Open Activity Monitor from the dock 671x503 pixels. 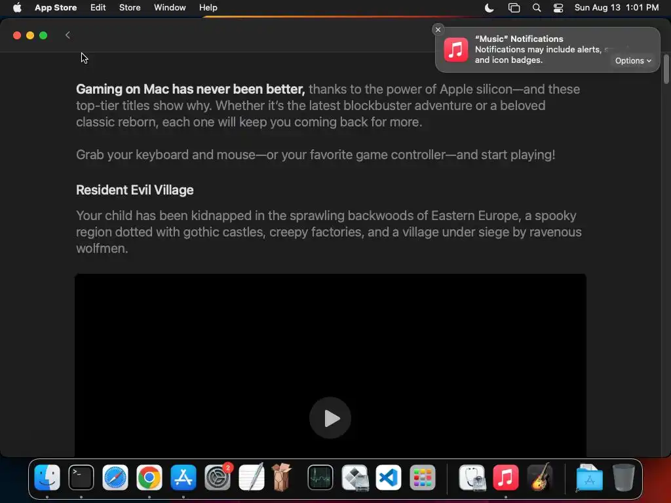(x=320, y=477)
